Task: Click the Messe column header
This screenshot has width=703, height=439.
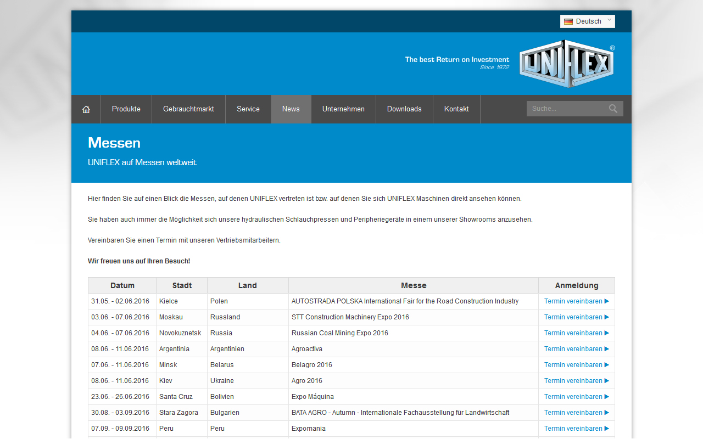Action: coord(414,285)
